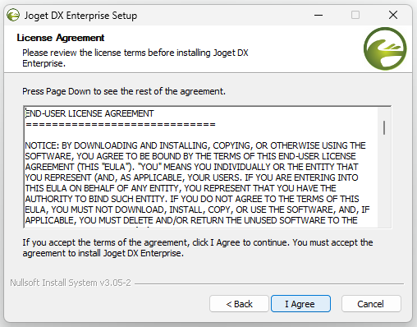Click the Joget DX Enterprise Setup title text
The height and width of the screenshot is (327, 417).
[80, 16]
